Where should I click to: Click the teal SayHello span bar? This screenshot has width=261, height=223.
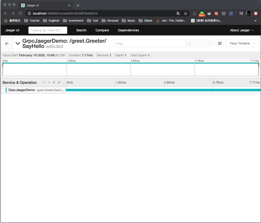click(163, 90)
